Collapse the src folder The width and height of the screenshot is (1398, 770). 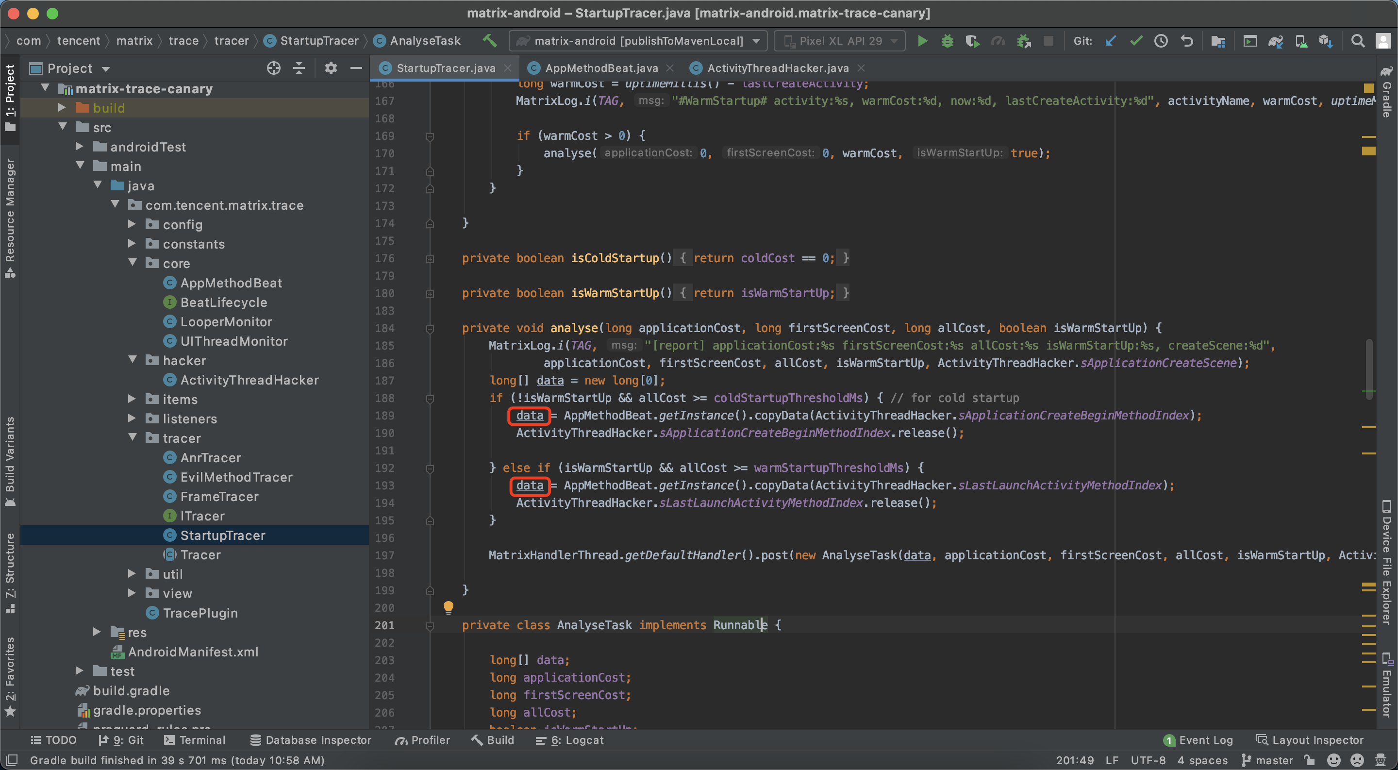pos(63,127)
